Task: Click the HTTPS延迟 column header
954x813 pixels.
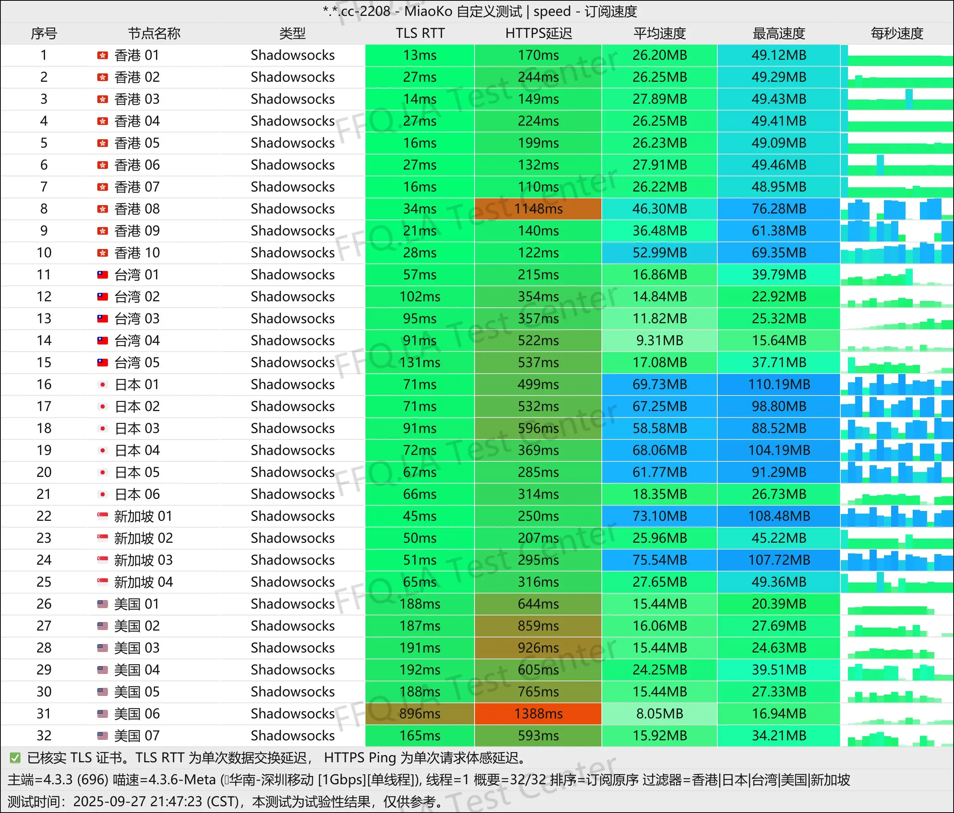Action: point(538,34)
